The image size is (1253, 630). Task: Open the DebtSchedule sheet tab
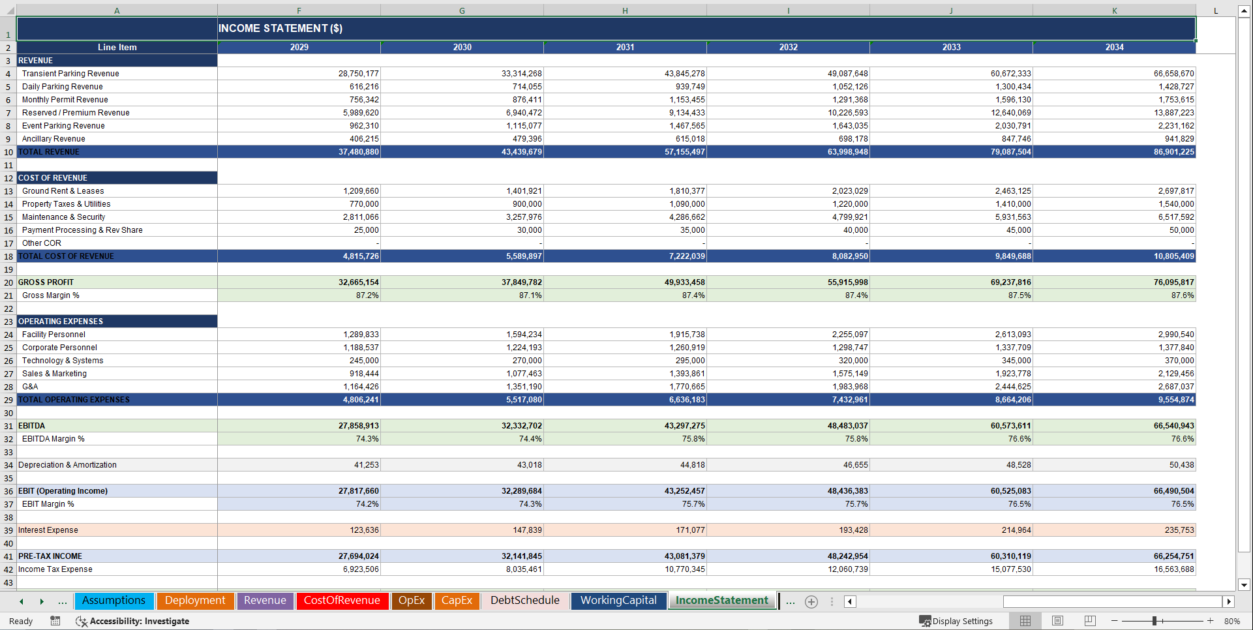pyautogui.click(x=524, y=601)
